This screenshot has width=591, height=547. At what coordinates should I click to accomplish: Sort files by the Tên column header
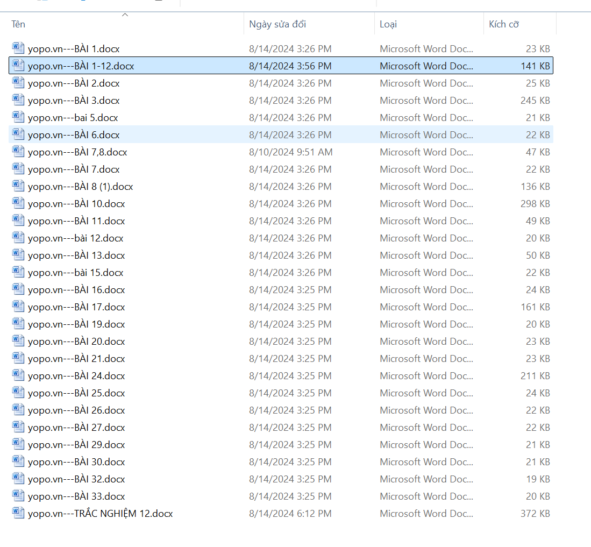[18, 24]
